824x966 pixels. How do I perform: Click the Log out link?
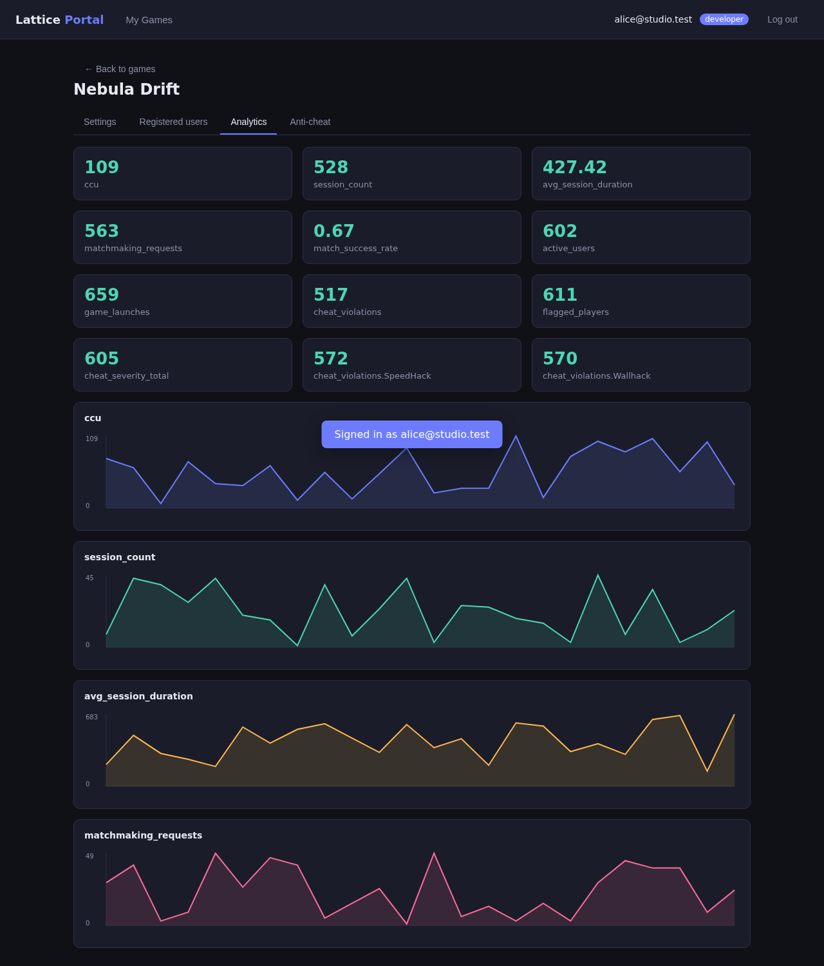click(782, 19)
